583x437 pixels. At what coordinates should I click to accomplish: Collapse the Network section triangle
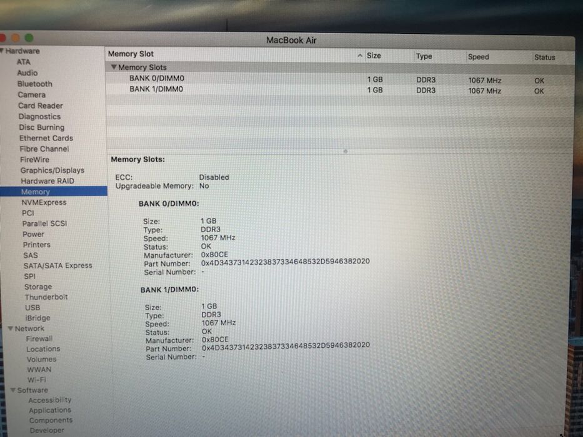pyautogui.click(x=11, y=328)
